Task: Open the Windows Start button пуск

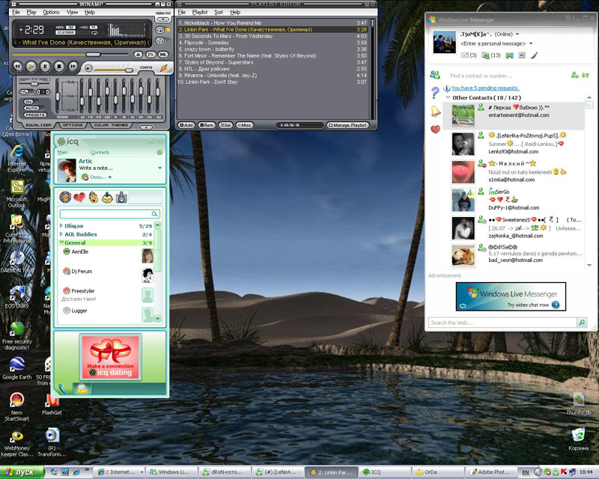Action: point(22,472)
